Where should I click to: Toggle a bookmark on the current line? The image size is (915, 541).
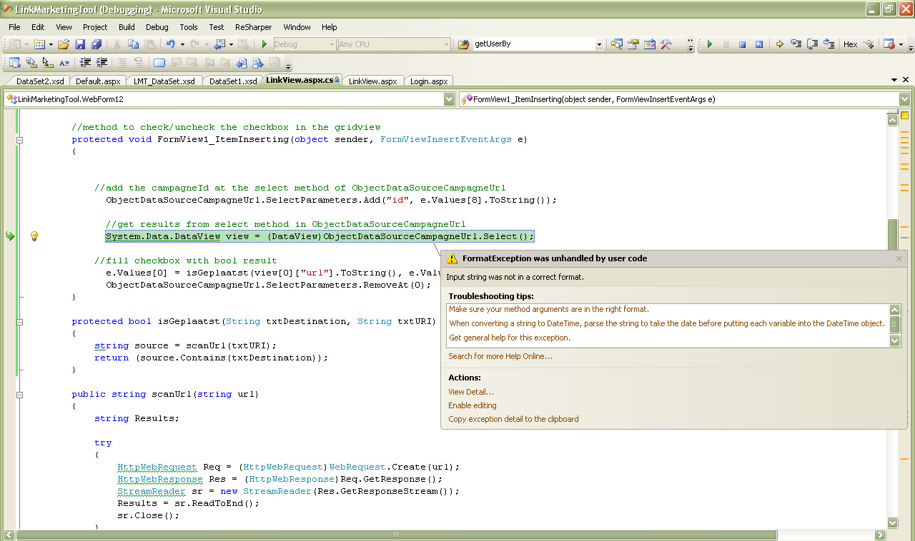[x=159, y=63]
